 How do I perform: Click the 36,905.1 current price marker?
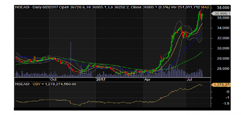pyautogui.click(x=221, y=14)
